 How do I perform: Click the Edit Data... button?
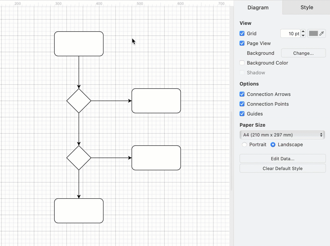(282, 158)
